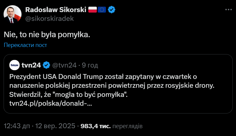Click the "Nie, to nie była pomyłka." text
The width and height of the screenshot is (236, 136).
click(x=47, y=34)
